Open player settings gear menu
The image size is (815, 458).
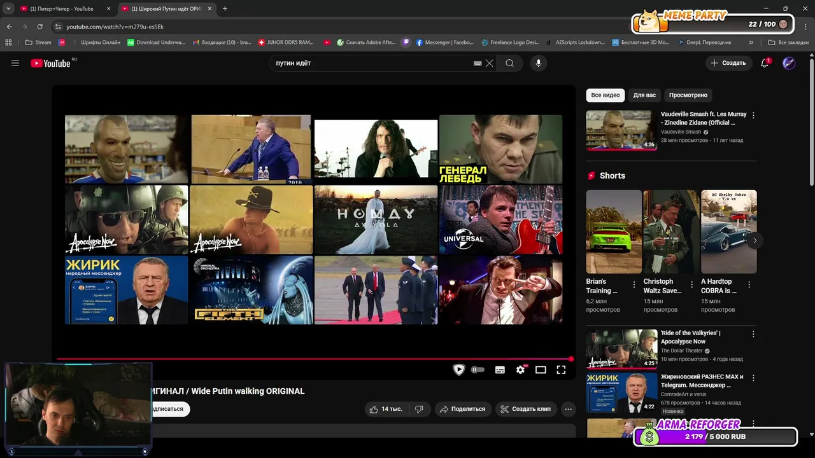(520, 370)
